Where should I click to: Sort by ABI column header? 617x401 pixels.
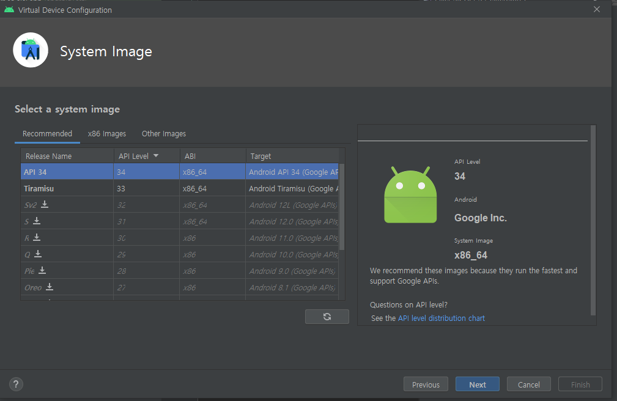(x=213, y=156)
